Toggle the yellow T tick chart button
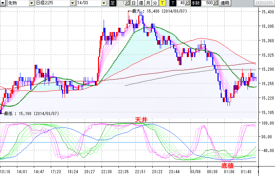 pyautogui.click(x=162, y=3)
